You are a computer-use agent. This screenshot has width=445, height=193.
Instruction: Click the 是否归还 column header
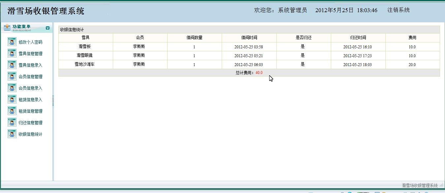[304, 38]
